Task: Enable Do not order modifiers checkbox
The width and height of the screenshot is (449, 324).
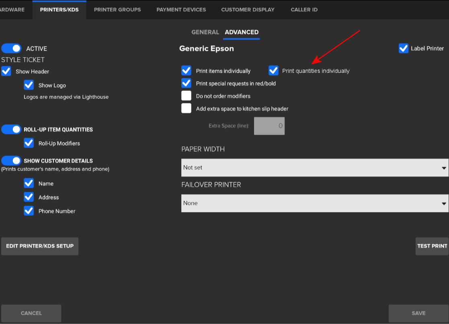Action: [x=186, y=96]
